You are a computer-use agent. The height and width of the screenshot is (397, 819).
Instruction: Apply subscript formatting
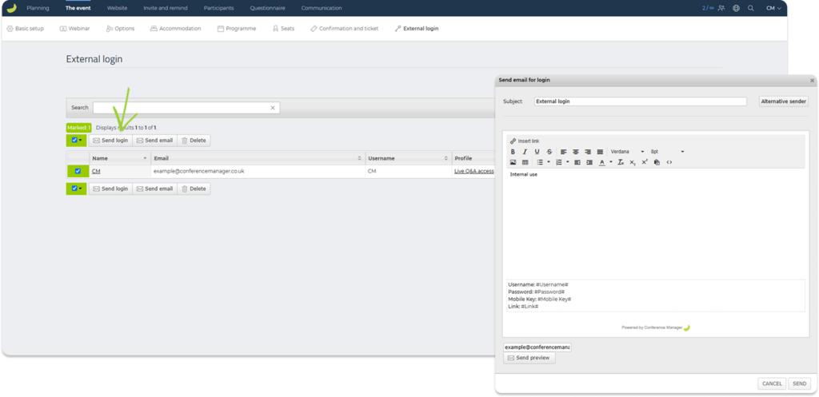click(x=633, y=162)
